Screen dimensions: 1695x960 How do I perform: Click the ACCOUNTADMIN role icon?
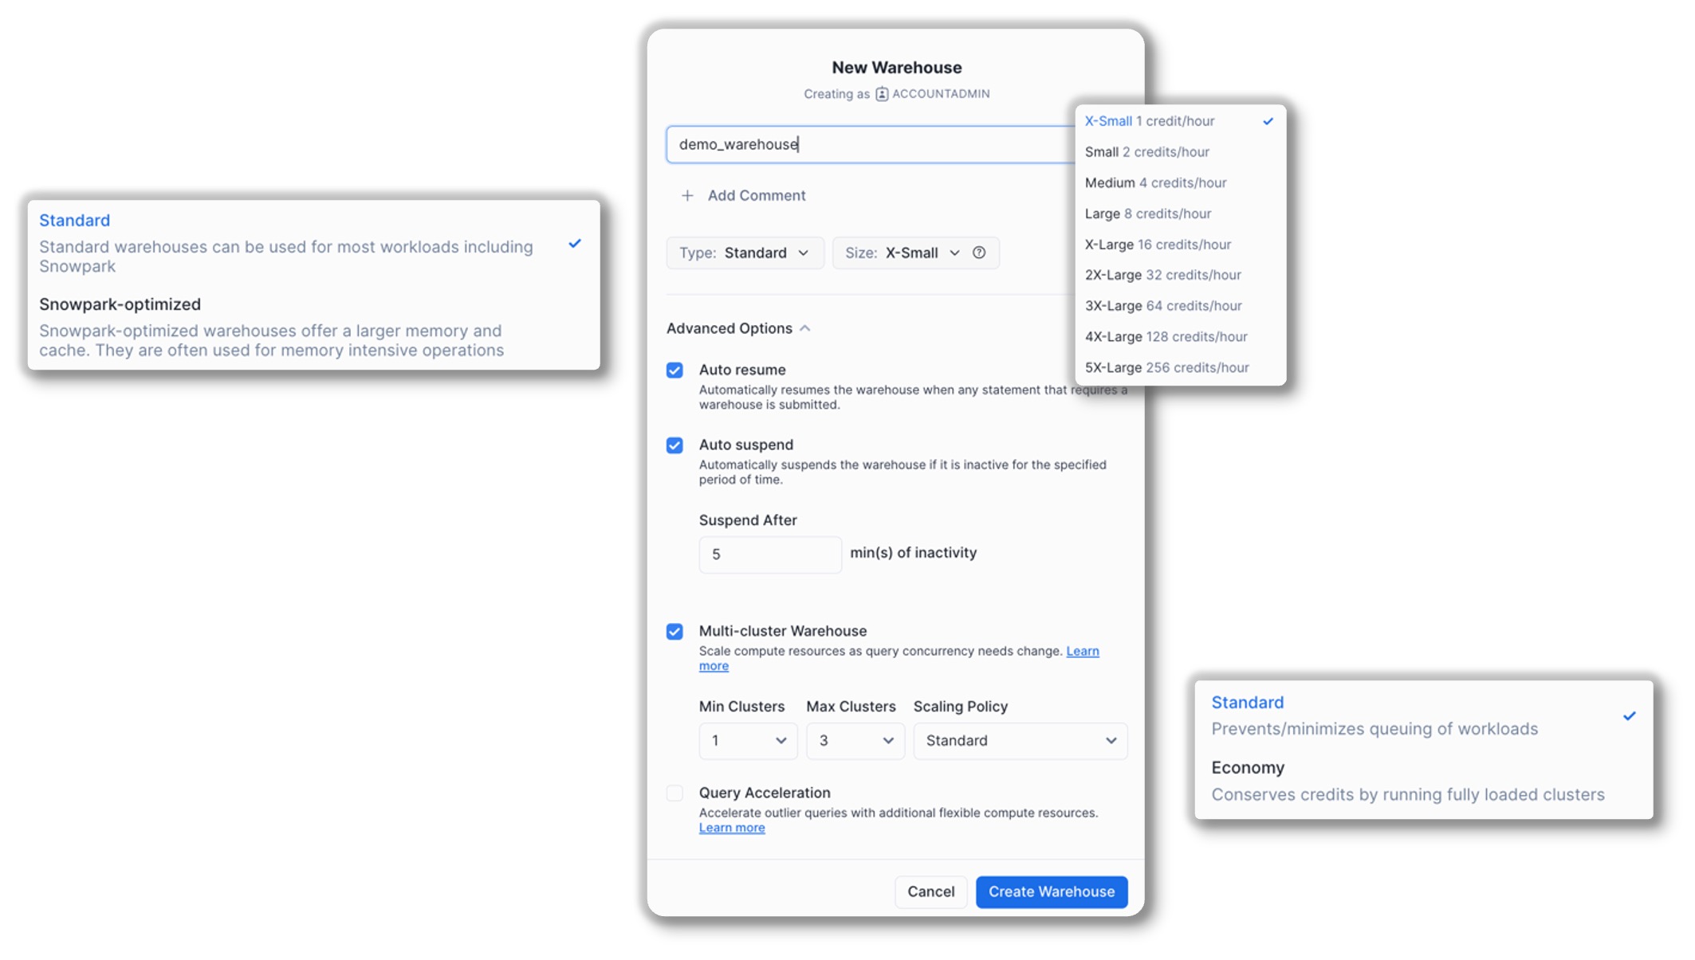click(x=882, y=94)
